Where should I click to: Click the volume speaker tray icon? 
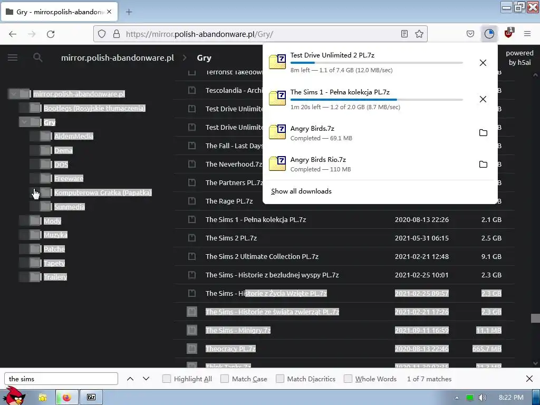coord(482,398)
